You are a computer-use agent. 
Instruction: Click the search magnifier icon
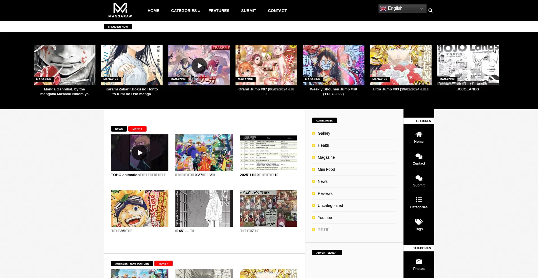430,11
